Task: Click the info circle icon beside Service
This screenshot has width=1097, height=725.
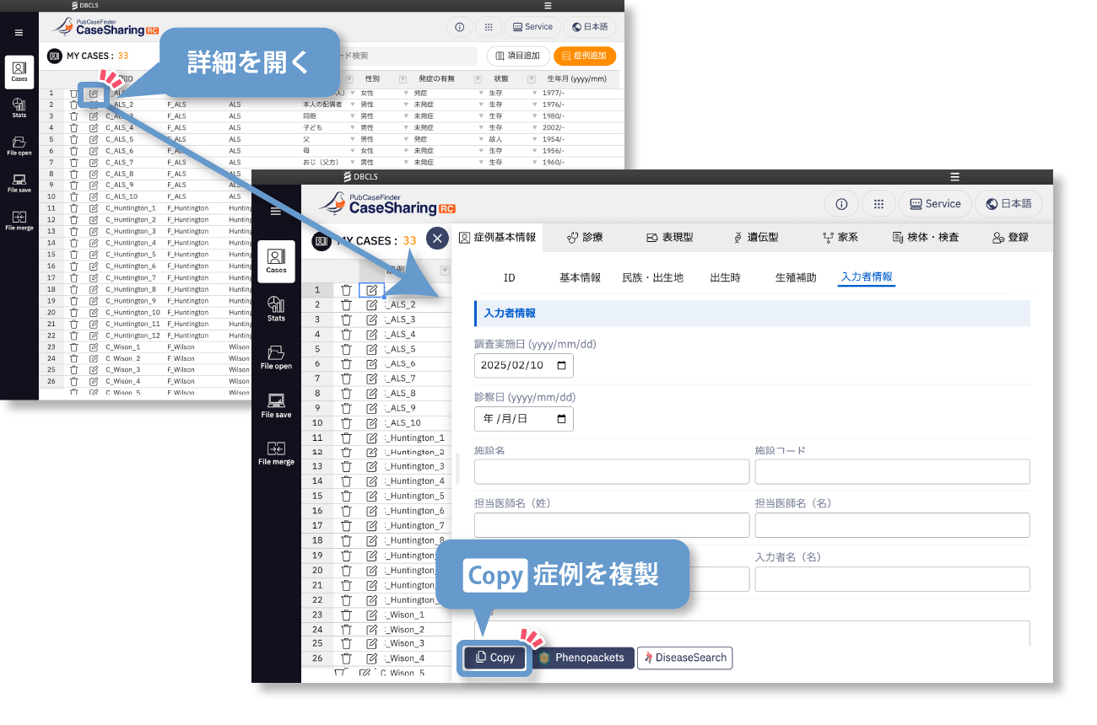Action: (x=841, y=204)
